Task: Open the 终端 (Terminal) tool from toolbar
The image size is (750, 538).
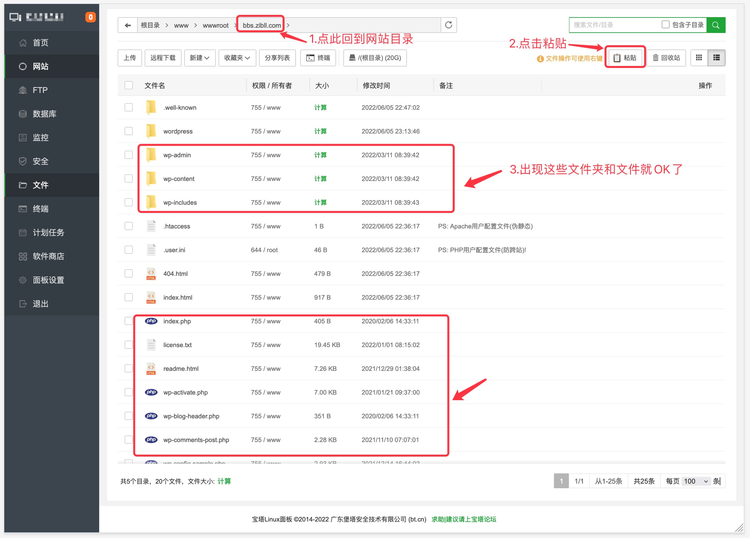Action: [318, 58]
